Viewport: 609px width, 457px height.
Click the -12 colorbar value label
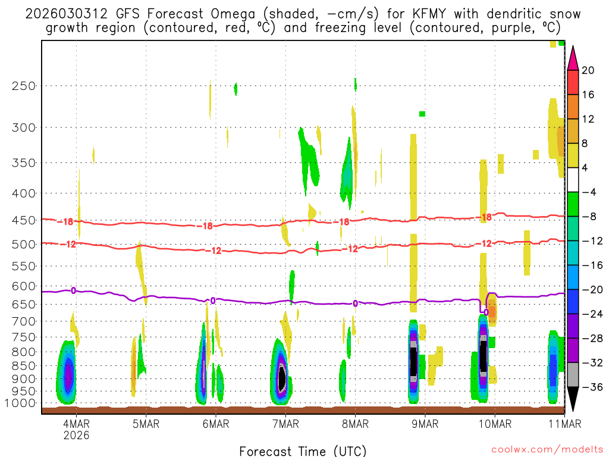pyautogui.click(x=588, y=241)
